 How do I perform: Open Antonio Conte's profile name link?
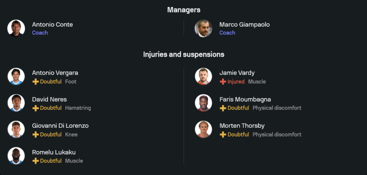52,25
